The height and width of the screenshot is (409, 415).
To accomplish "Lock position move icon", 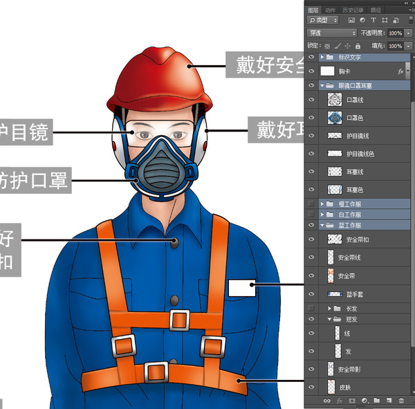I will 347,46.
